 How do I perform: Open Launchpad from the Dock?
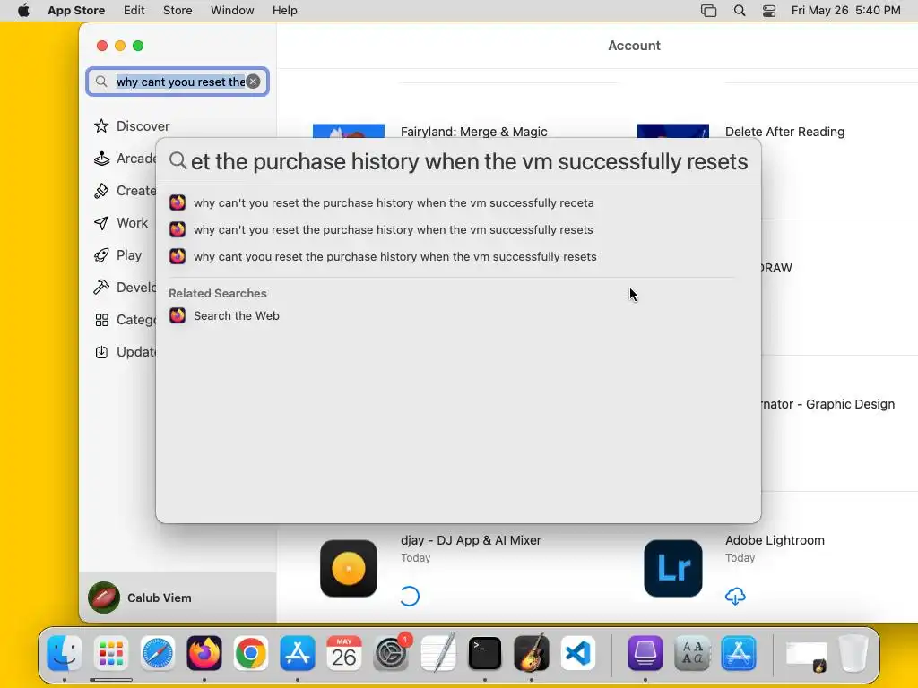click(110, 653)
